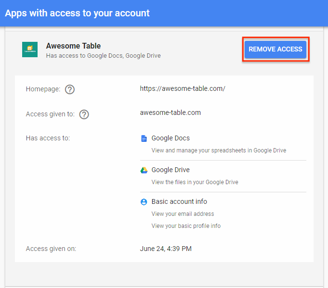The width and height of the screenshot is (328, 288).
Task: Click the Google Drive triangle icon
Action: (144, 170)
